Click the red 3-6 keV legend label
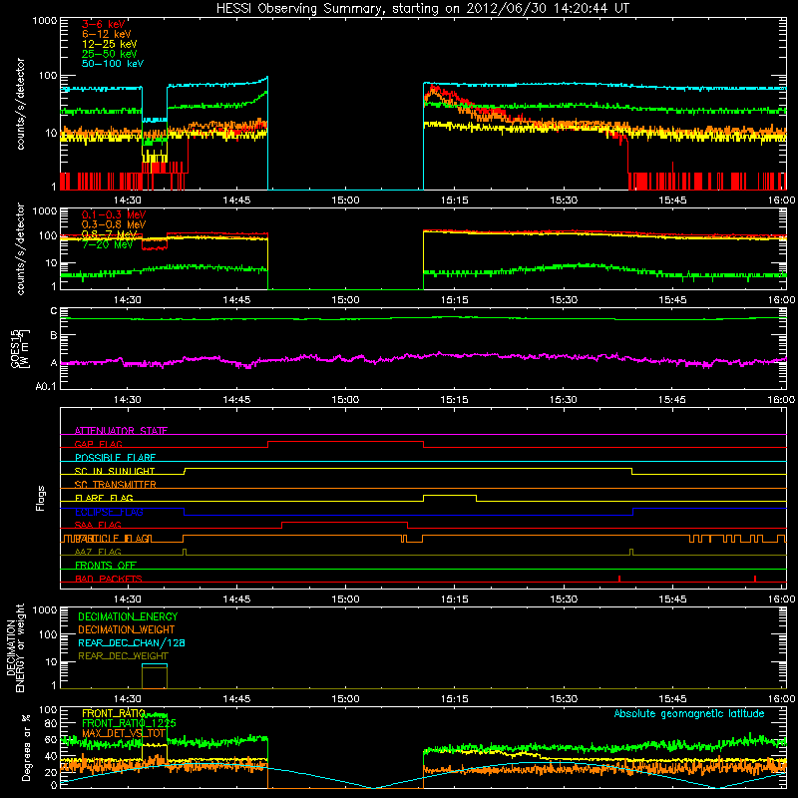Image resolution: width=798 pixels, height=798 pixels. pyautogui.click(x=104, y=24)
